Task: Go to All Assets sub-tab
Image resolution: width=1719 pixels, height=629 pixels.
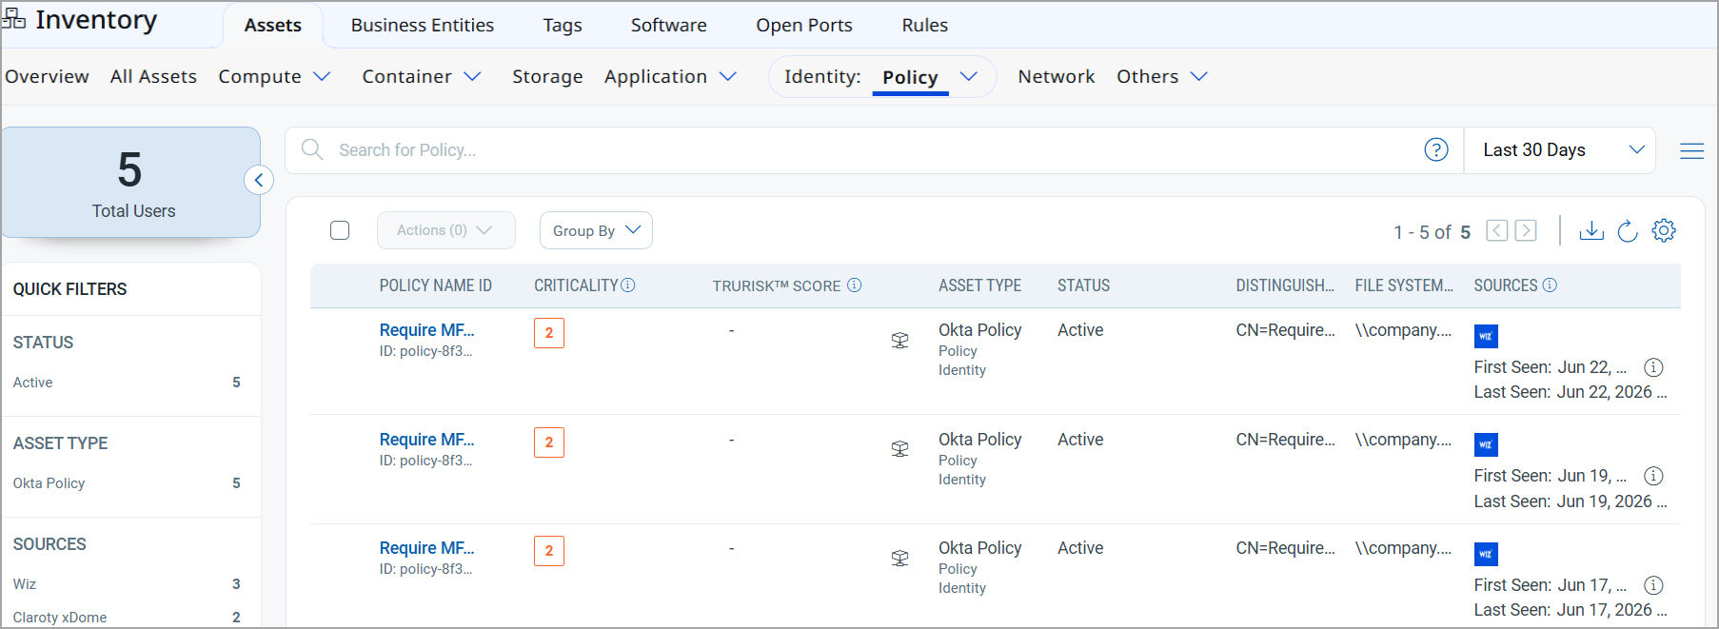Action: (x=153, y=76)
